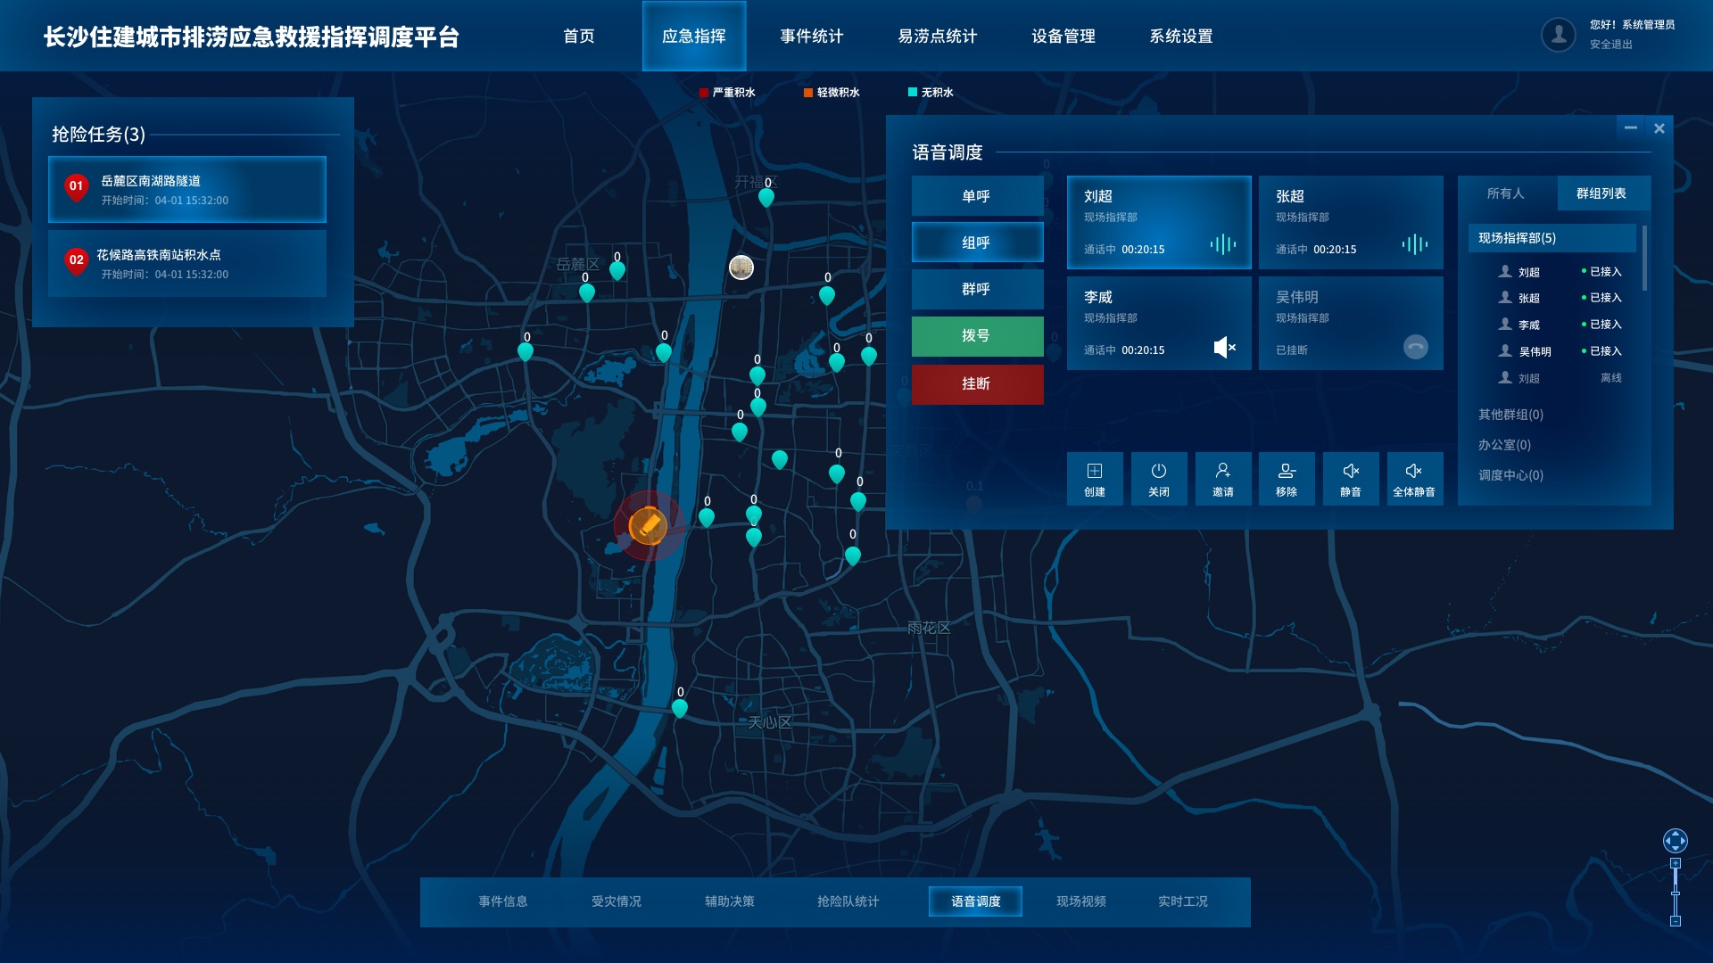Toggle the 严重积水 legend item
1713x963 pixels.
(726, 93)
